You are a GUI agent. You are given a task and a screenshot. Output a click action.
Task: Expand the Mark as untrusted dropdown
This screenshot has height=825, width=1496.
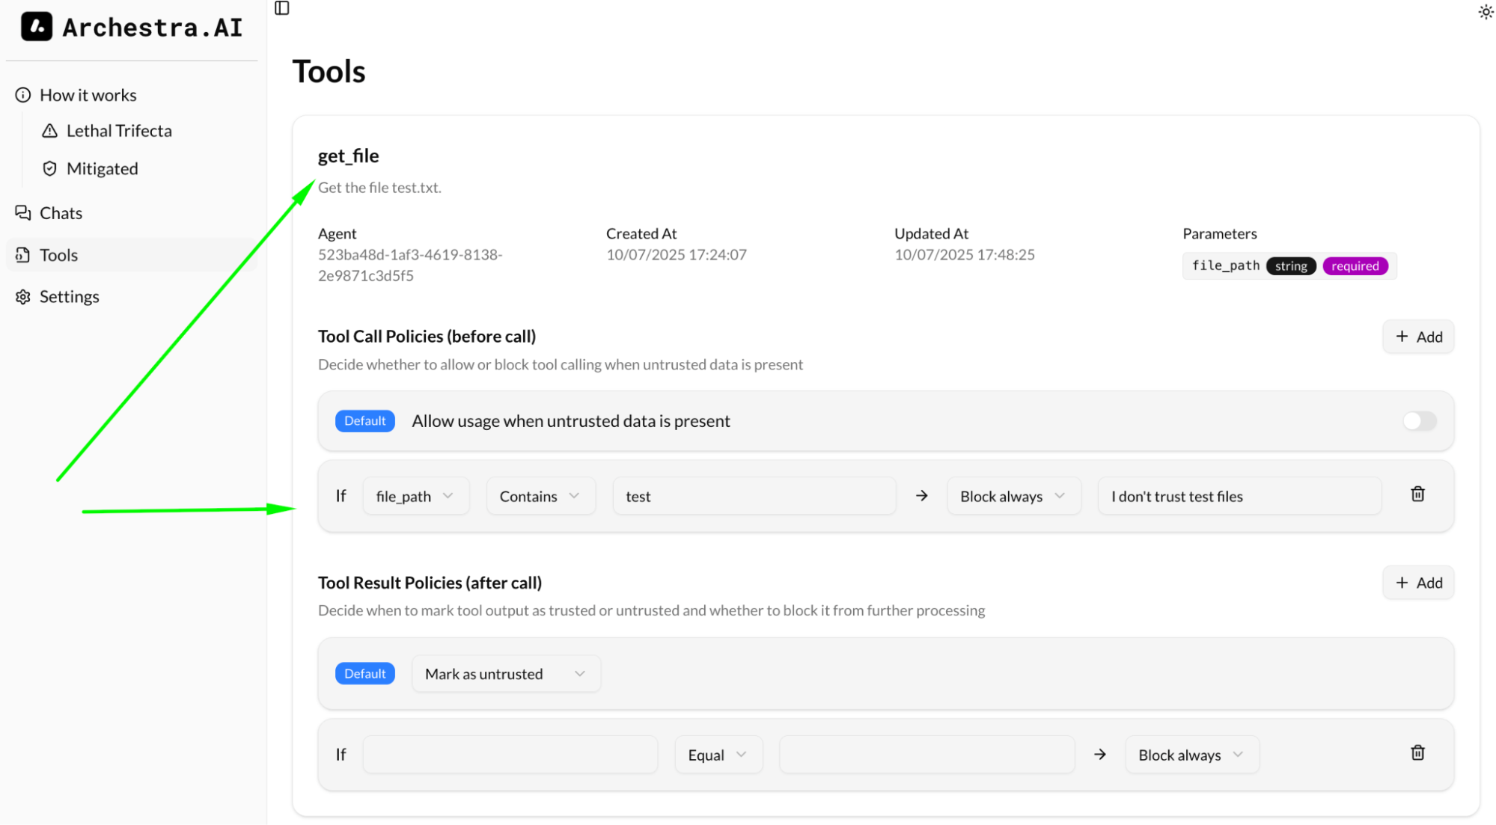click(506, 674)
